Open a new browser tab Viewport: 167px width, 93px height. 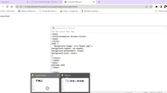pos(99,2)
